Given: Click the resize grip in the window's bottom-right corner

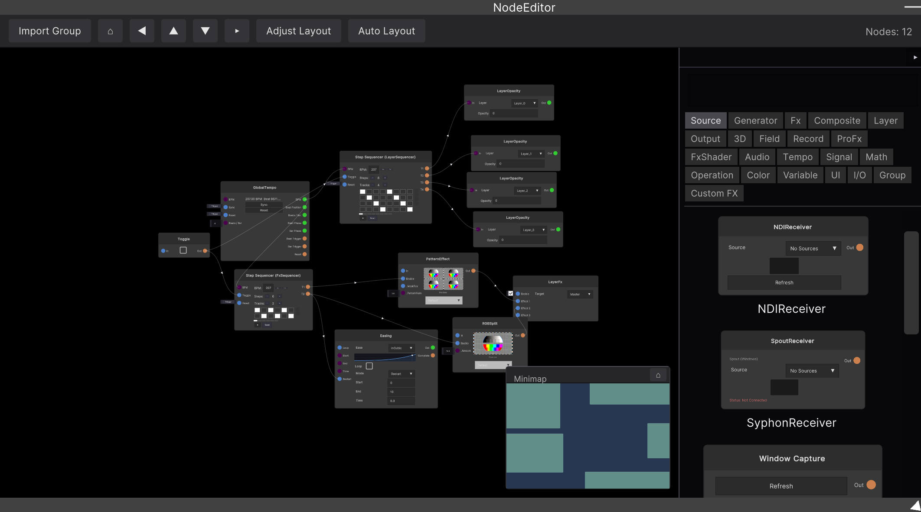Looking at the screenshot, I should pyautogui.click(x=915, y=506).
